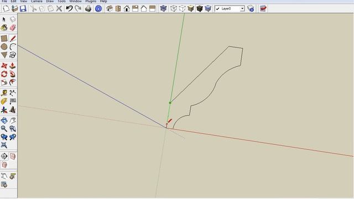
Task: Select Wireframe face style
Action: pos(173,9)
